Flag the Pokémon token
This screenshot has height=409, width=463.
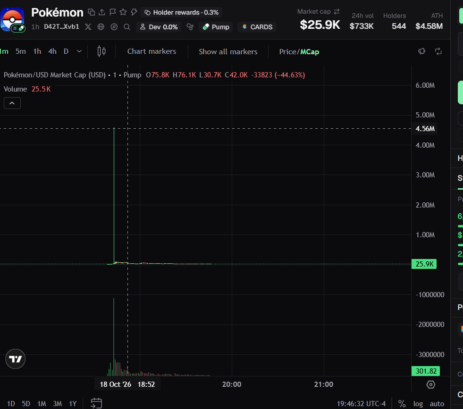[x=112, y=12]
